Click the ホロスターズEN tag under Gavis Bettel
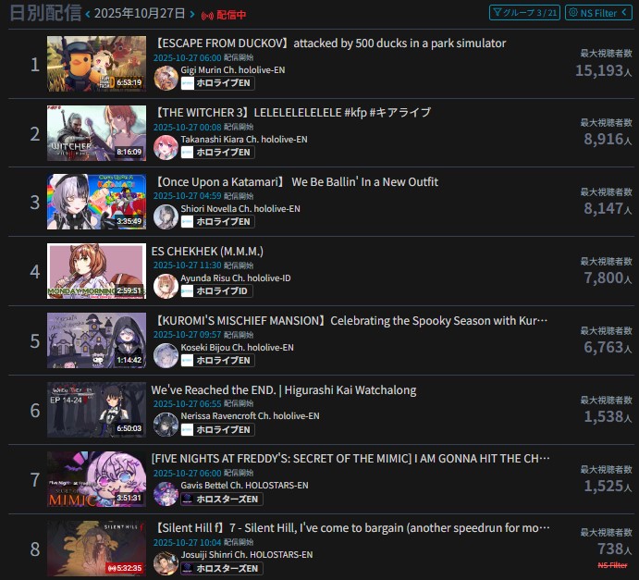 (x=222, y=499)
